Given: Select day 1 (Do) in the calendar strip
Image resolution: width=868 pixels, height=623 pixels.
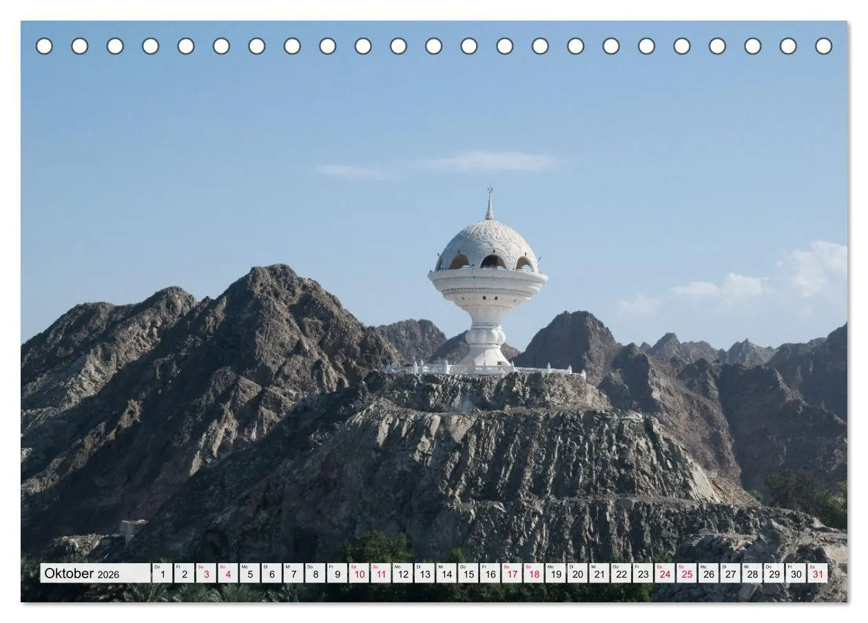Looking at the screenshot, I should click(x=163, y=573).
